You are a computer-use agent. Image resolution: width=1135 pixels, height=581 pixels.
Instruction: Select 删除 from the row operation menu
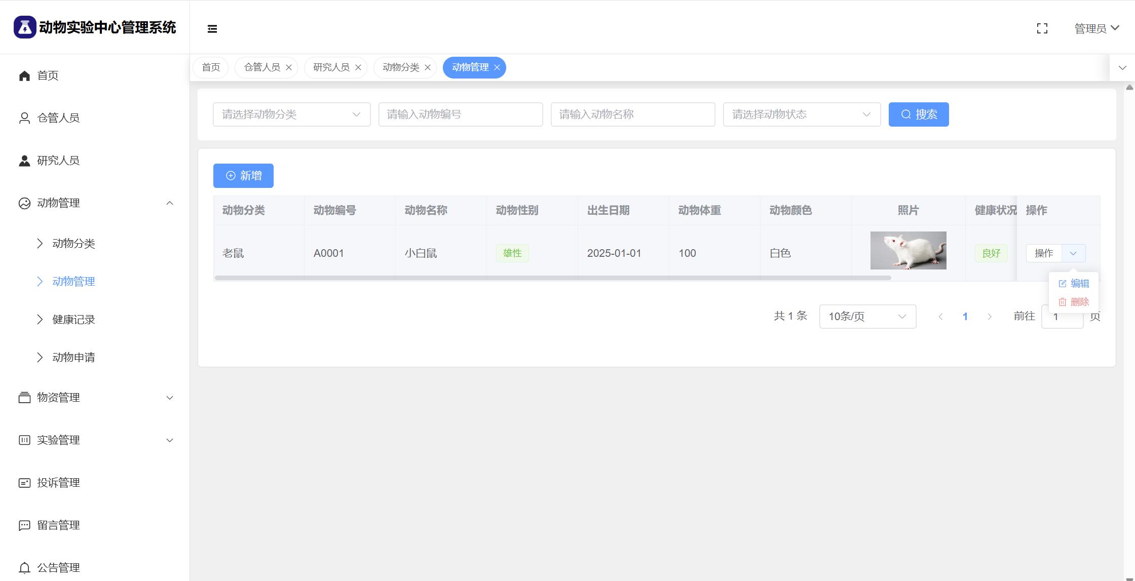tap(1074, 302)
